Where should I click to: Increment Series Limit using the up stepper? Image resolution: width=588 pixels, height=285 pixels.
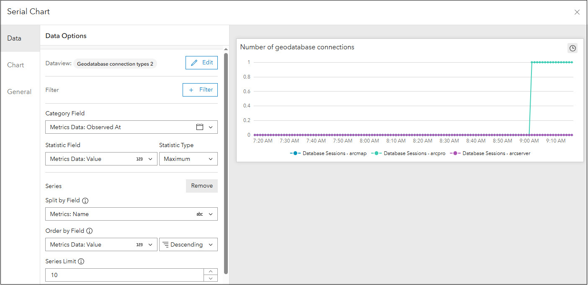point(211,272)
